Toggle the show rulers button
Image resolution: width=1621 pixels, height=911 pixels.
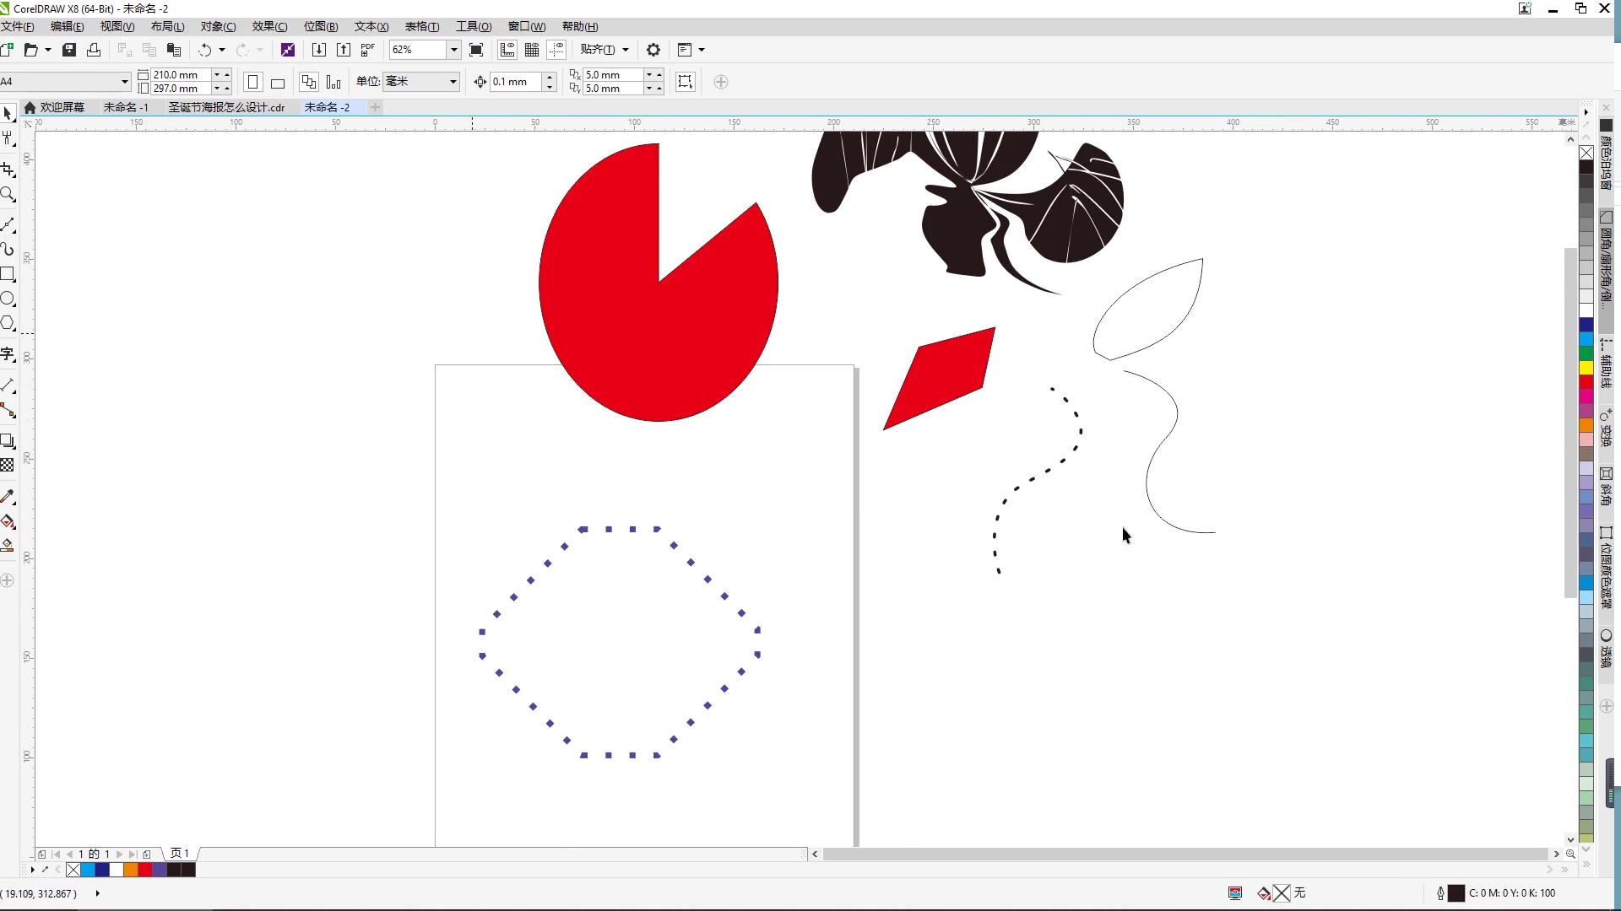507,50
